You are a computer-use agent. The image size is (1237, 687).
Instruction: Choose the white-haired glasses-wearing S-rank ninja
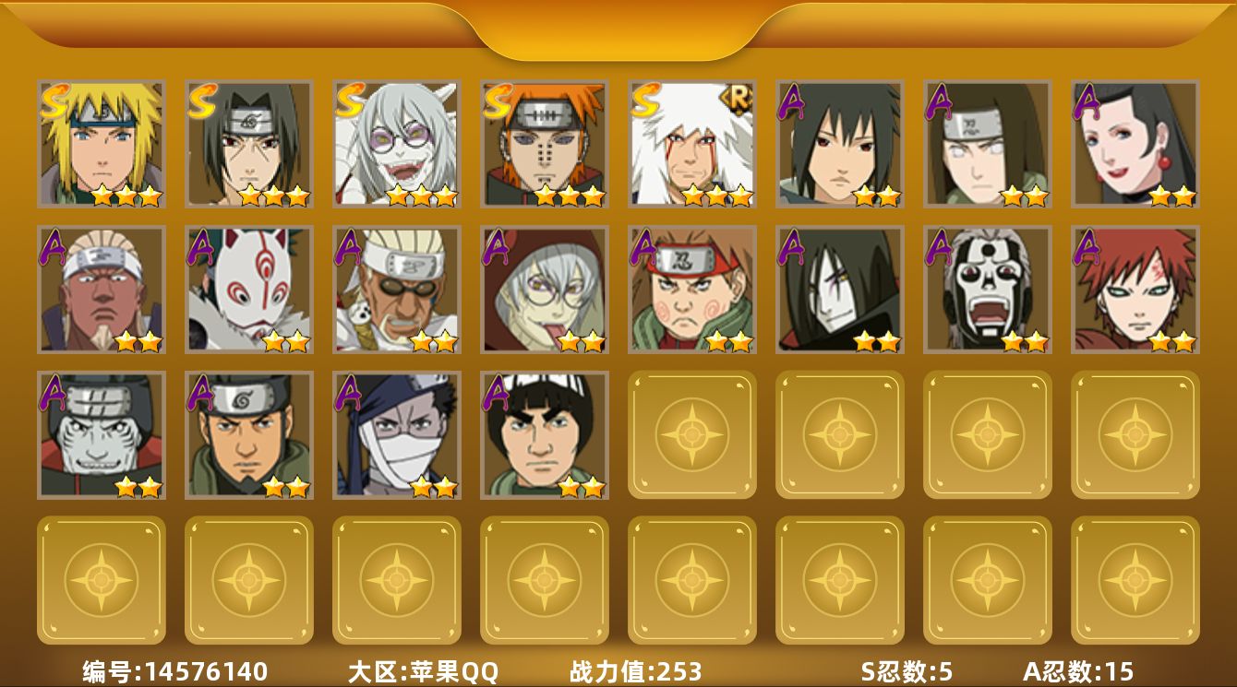click(x=397, y=144)
